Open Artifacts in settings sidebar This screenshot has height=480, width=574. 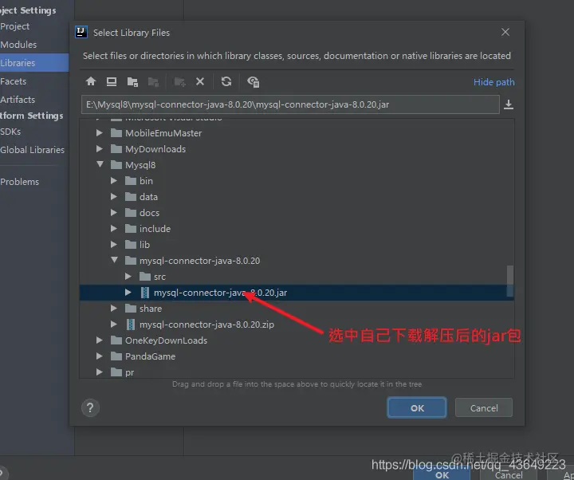click(18, 100)
